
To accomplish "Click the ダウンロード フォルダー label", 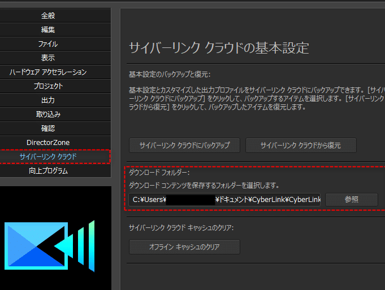I will pos(159,173).
